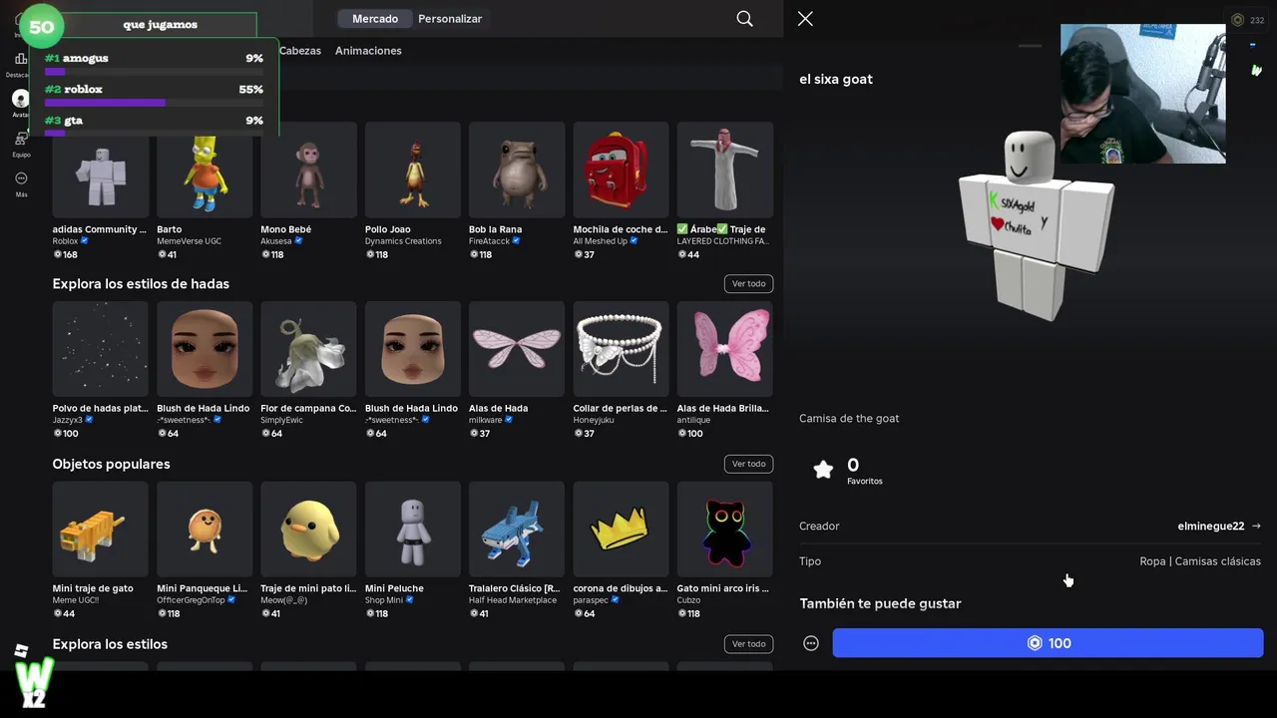The height and width of the screenshot is (718, 1277).
Task: Select the Pollo Joao thumbnail
Action: point(413,171)
